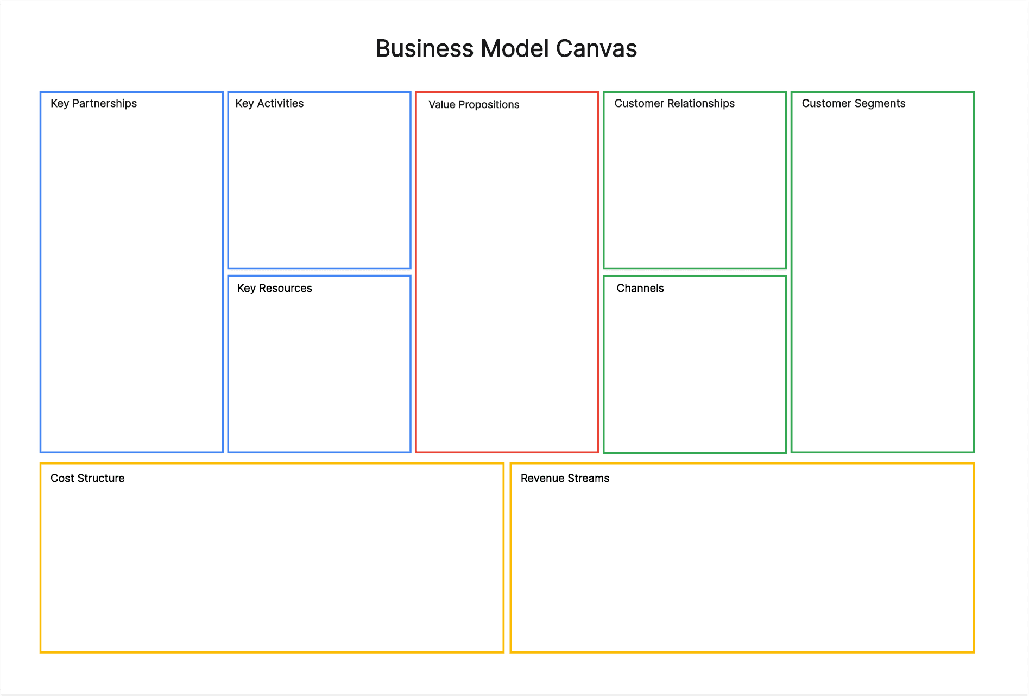1029x696 pixels.
Task: Click the Channels section header
Action: 640,288
